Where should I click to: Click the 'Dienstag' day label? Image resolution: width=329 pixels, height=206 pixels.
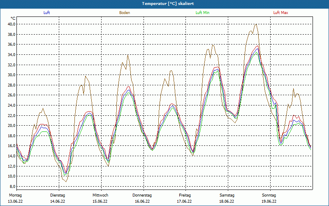pos(58,195)
